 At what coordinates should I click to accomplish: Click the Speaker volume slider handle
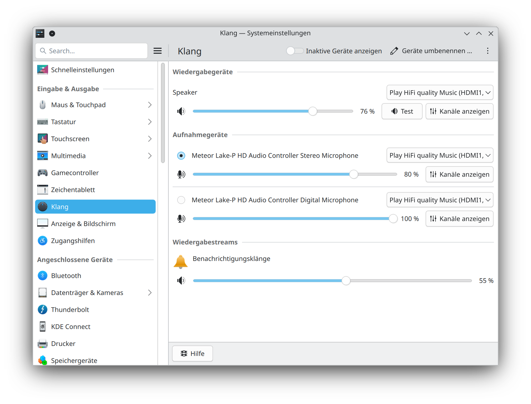click(313, 111)
